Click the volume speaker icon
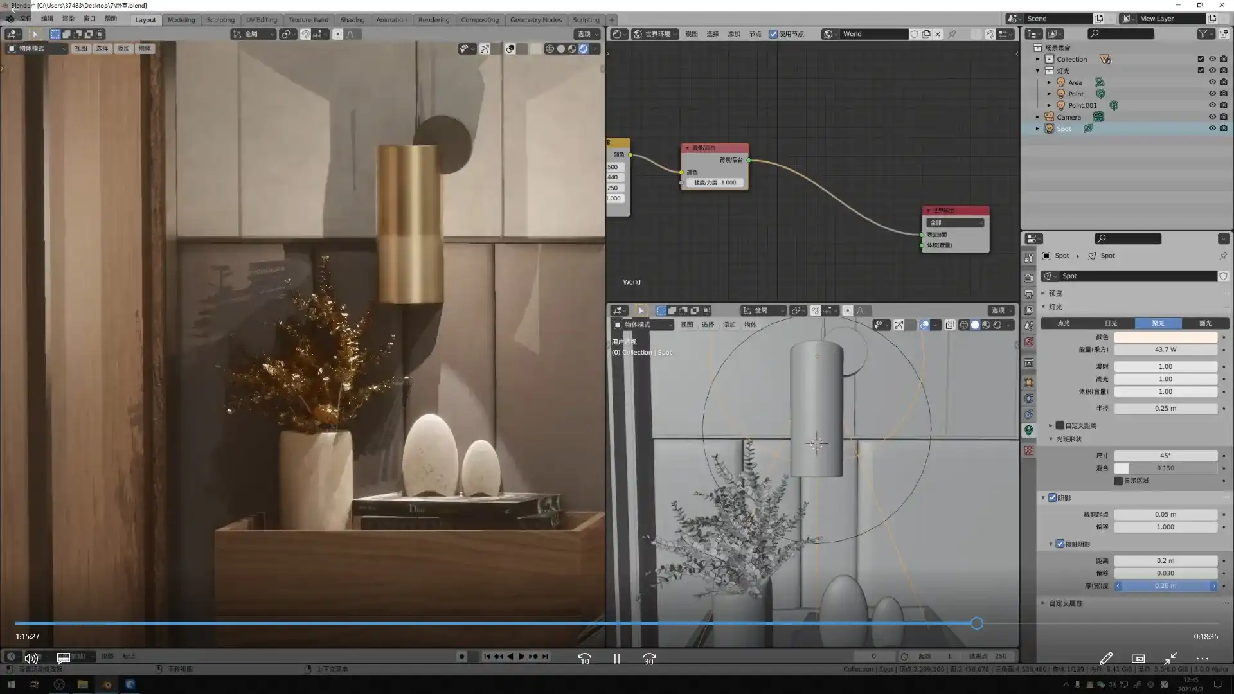 click(x=31, y=658)
